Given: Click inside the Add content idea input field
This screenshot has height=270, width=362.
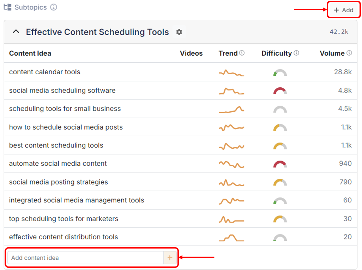Looking at the screenshot, I should point(71,258).
